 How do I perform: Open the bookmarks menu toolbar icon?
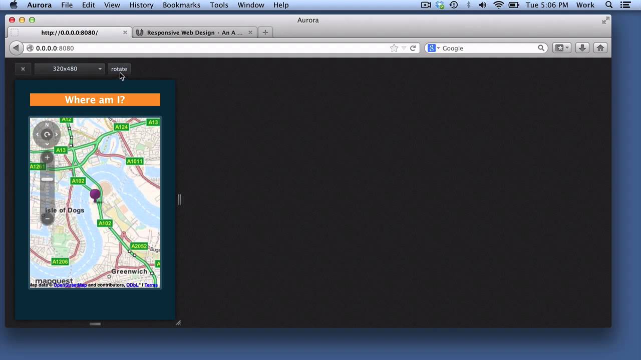[562, 48]
